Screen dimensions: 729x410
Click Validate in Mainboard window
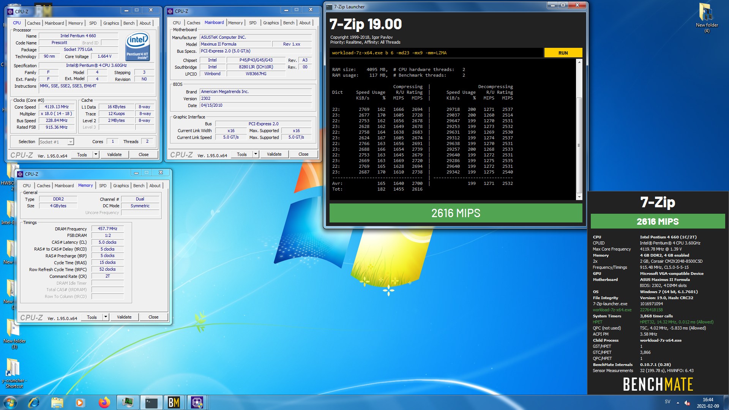[274, 154]
